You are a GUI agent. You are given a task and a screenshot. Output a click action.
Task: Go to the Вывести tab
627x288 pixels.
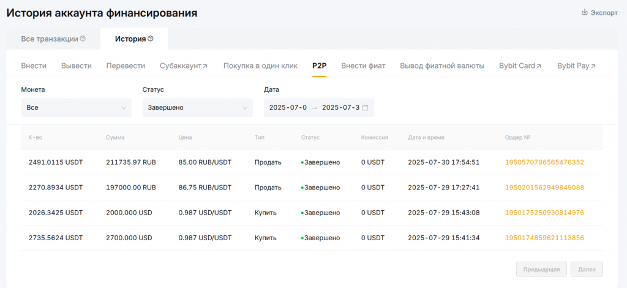77,66
